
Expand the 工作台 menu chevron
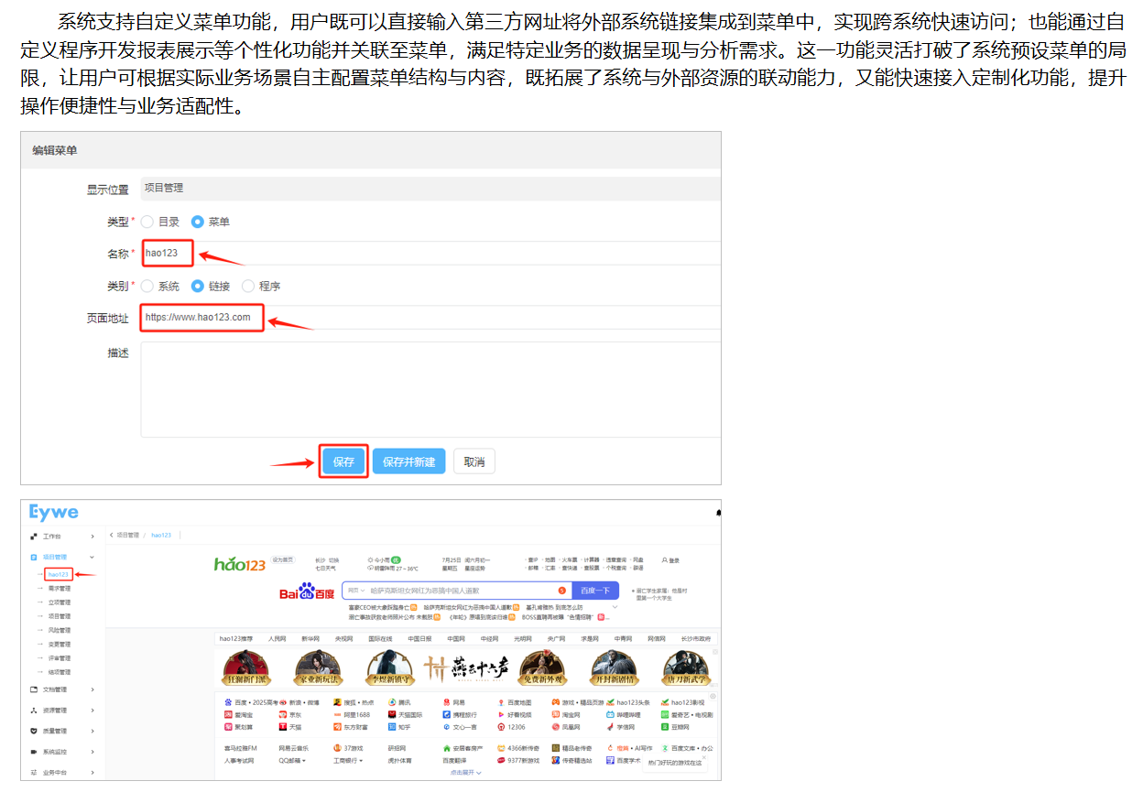[x=92, y=536]
